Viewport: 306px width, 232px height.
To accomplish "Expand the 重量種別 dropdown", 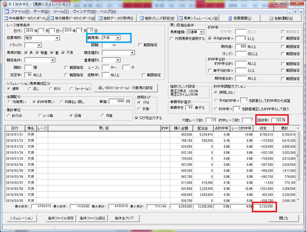I will 118,60.
